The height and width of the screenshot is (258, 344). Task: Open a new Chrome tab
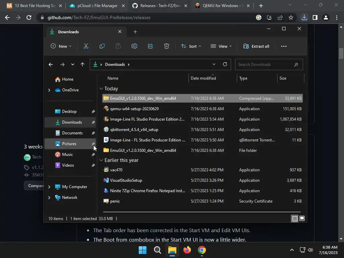click(261, 6)
